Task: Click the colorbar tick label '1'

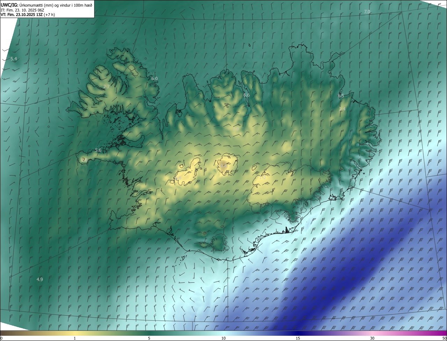Action: click(x=75, y=338)
